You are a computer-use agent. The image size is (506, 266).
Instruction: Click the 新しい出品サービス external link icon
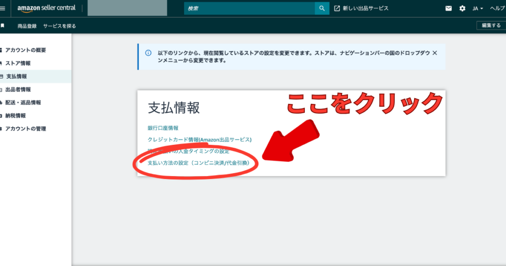[337, 8]
